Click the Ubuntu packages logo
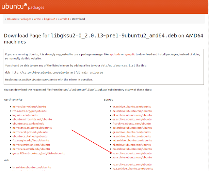 [23, 7]
